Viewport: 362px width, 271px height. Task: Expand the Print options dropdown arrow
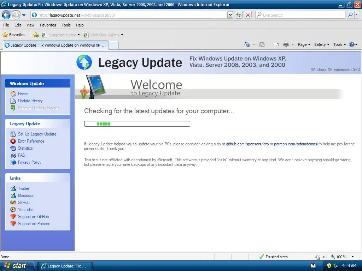(x=293, y=44)
